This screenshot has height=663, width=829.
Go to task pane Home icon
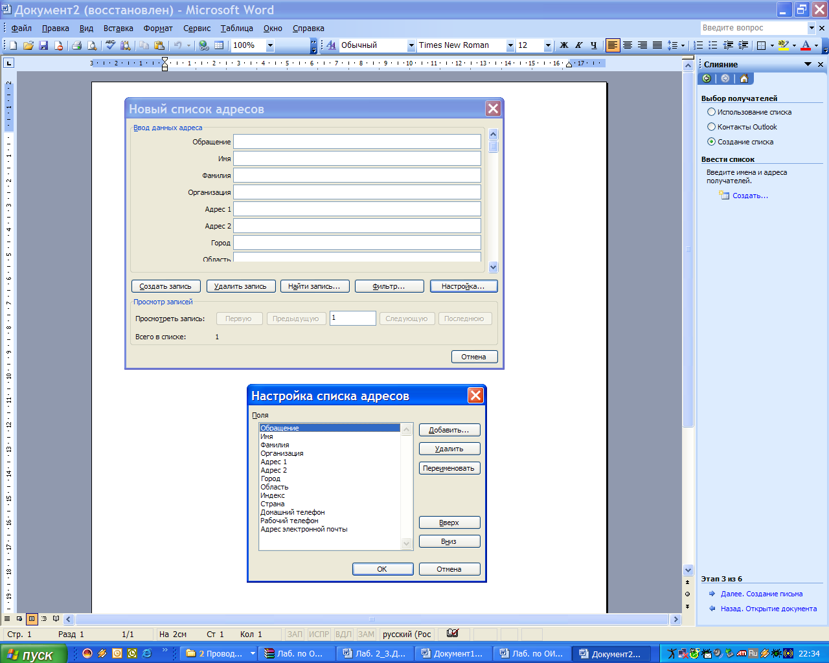pyautogui.click(x=744, y=78)
